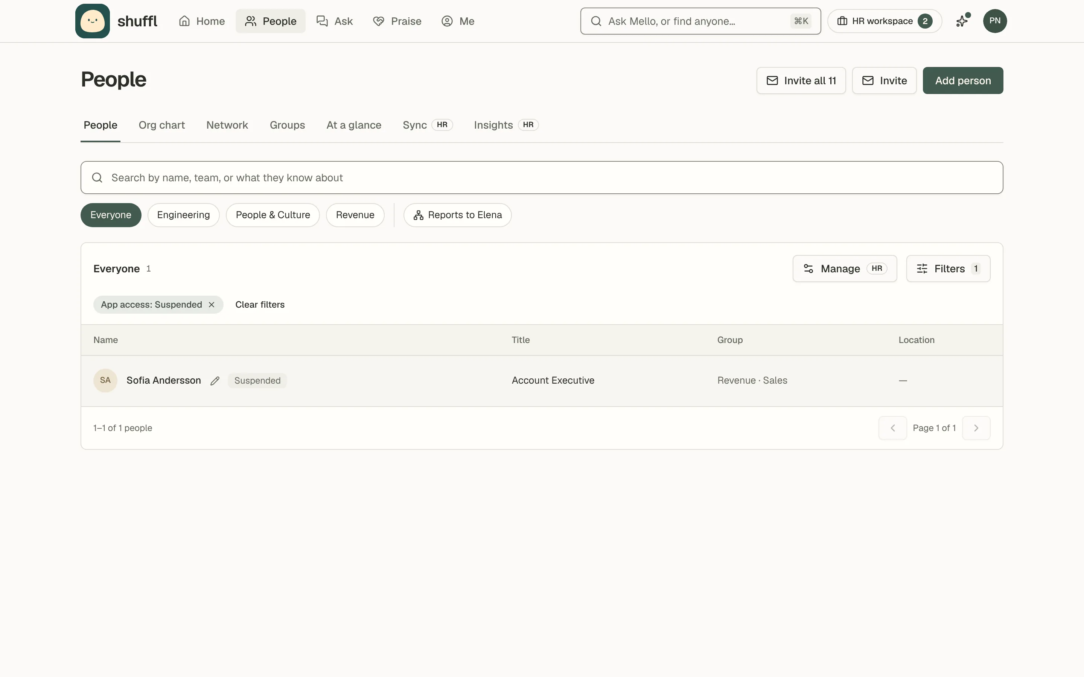1084x677 pixels.
Task: Switch to the Org chart tab
Action: pyautogui.click(x=162, y=125)
